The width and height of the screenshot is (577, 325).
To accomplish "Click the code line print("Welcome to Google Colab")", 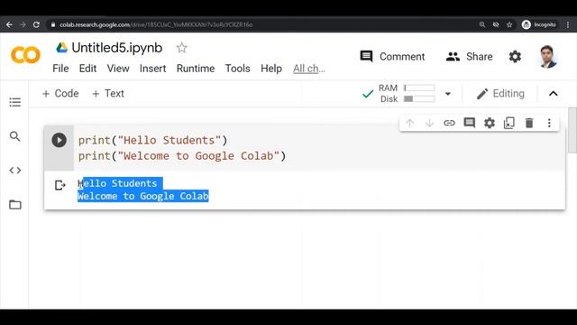I will click(x=182, y=156).
